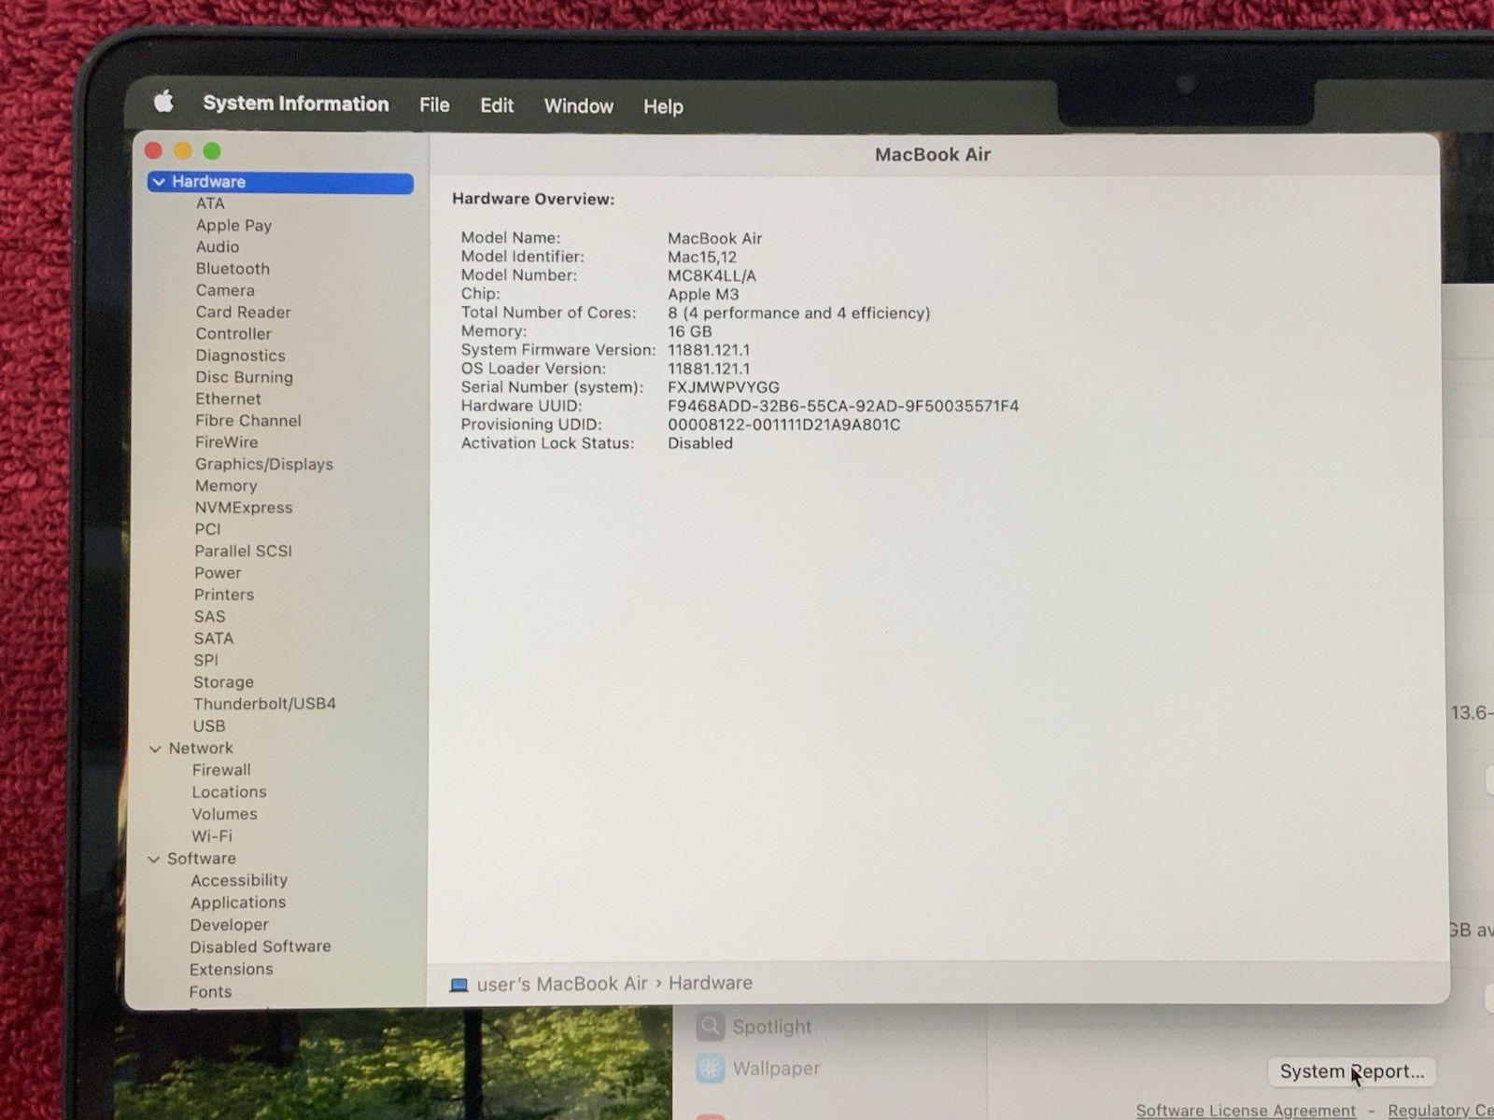Screen dimensions: 1494x1120
Task: Select Volumes under Network
Action: click(224, 814)
